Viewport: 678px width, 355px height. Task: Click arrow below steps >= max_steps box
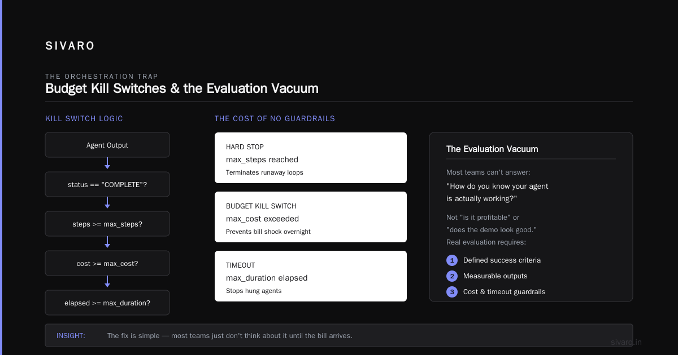(x=107, y=242)
